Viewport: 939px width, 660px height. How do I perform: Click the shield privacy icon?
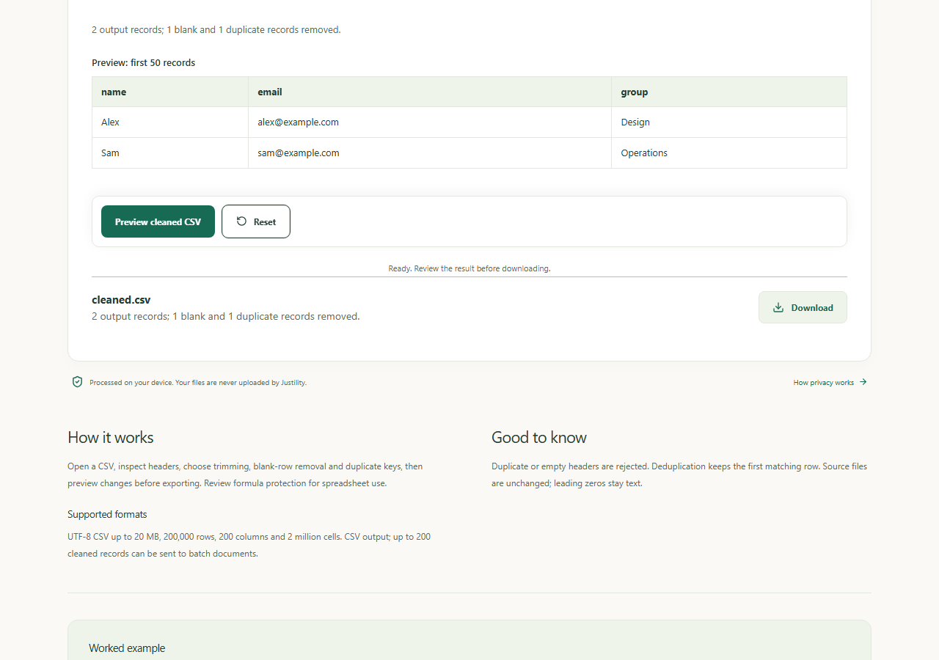(77, 382)
